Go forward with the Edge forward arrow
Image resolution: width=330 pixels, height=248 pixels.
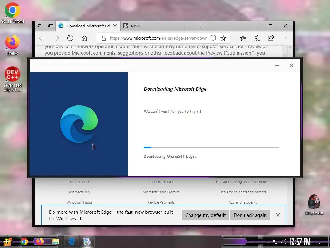[x=56, y=38]
